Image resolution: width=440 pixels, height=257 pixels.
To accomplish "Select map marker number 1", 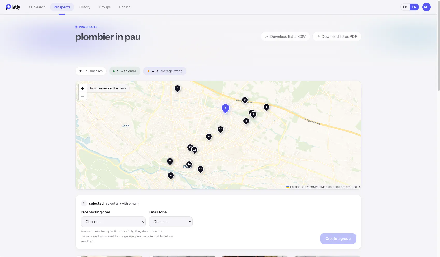I will click(x=266, y=107).
